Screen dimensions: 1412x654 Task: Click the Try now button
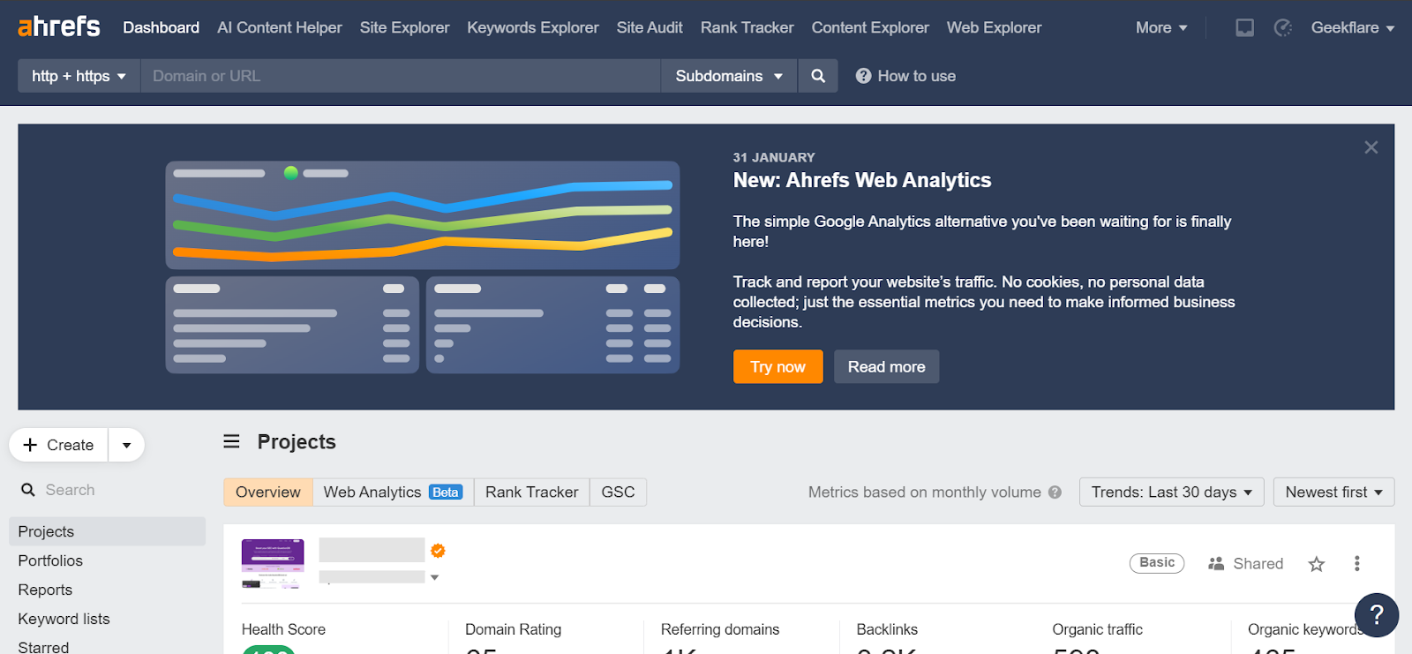tap(777, 366)
